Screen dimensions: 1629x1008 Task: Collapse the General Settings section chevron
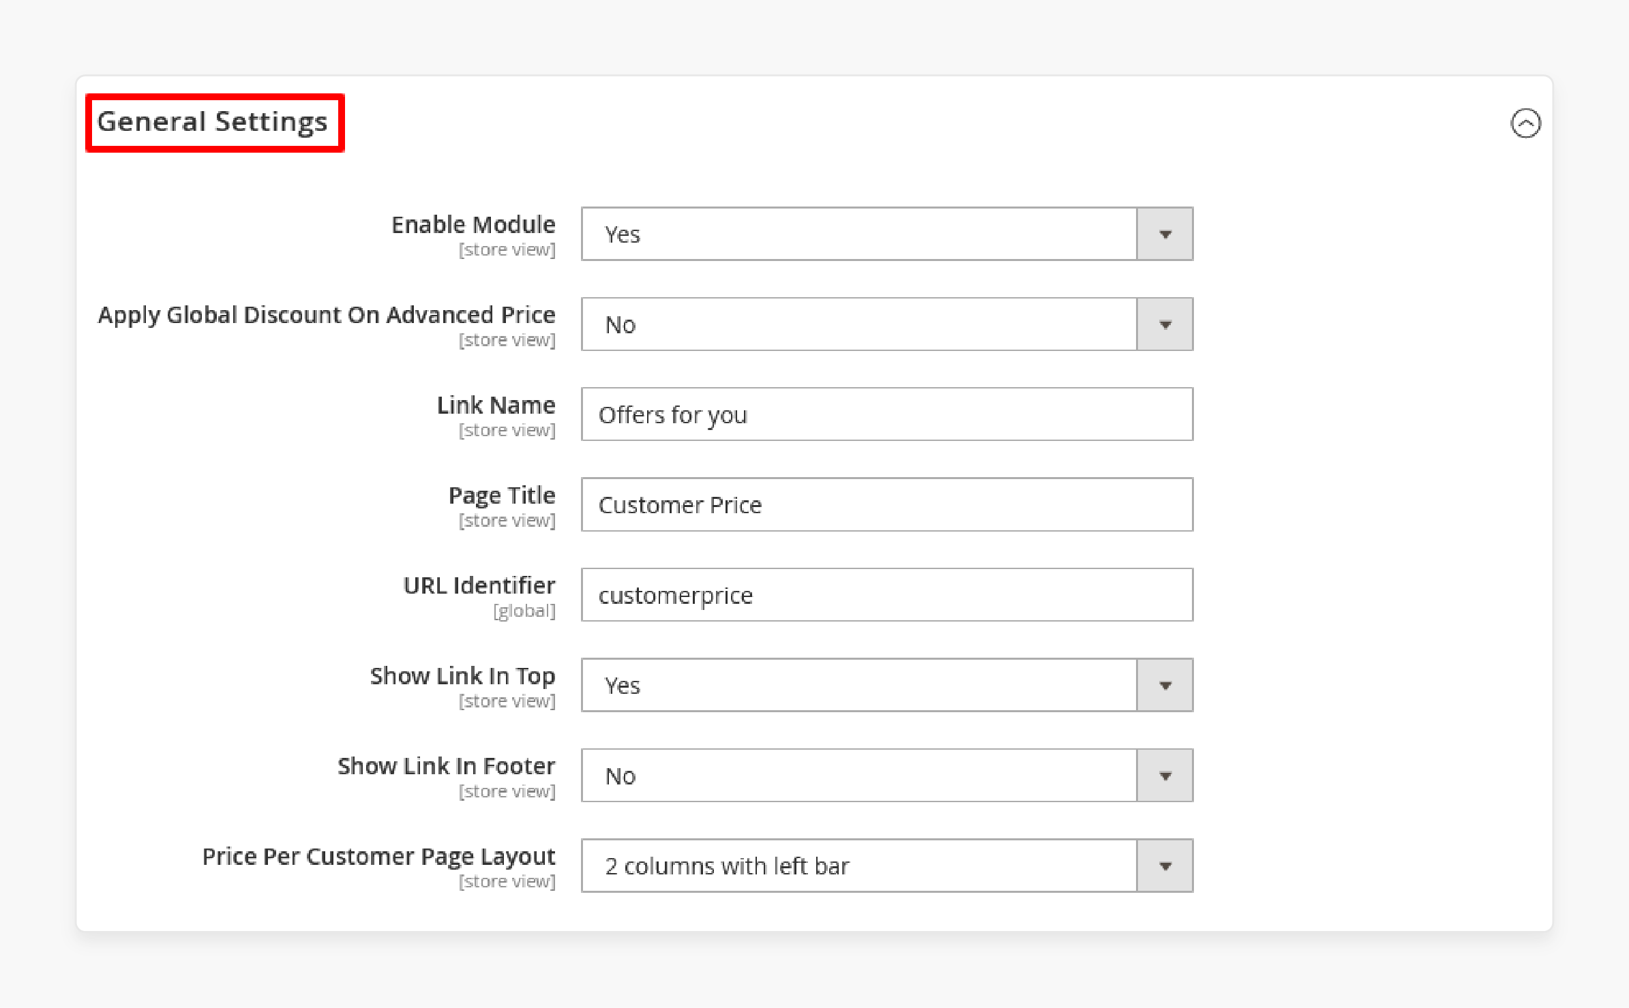pos(1525,123)
